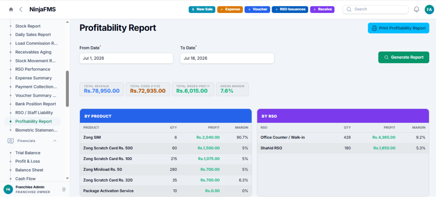Open Trial Balance

pos(28,153)
